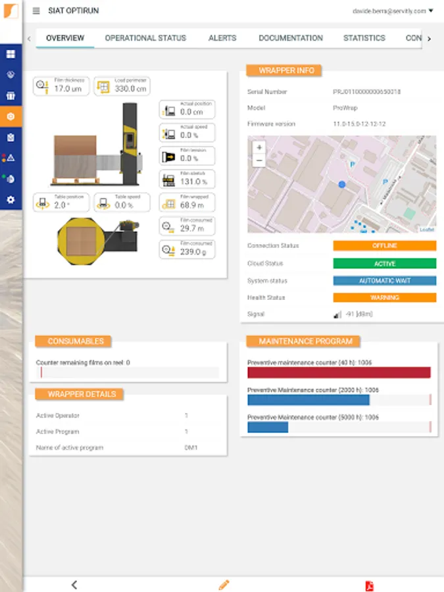Screen dimensions: 444x592
Task: Click the Table speed icon tile
Action: [x=122, y=203]
